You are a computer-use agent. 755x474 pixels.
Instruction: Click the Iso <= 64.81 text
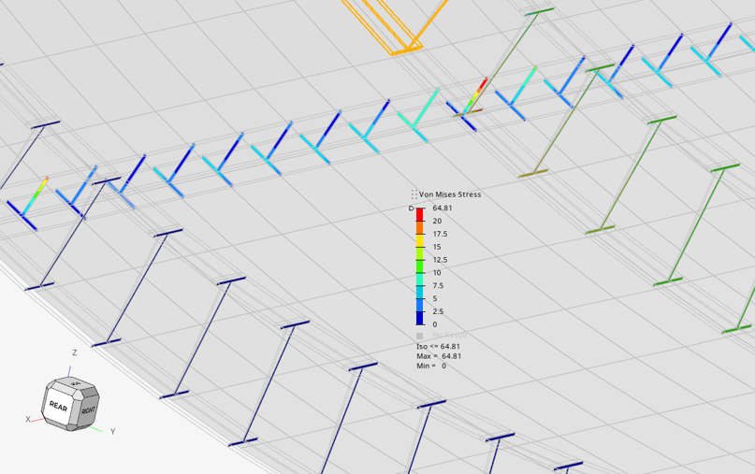pos(438,346)
